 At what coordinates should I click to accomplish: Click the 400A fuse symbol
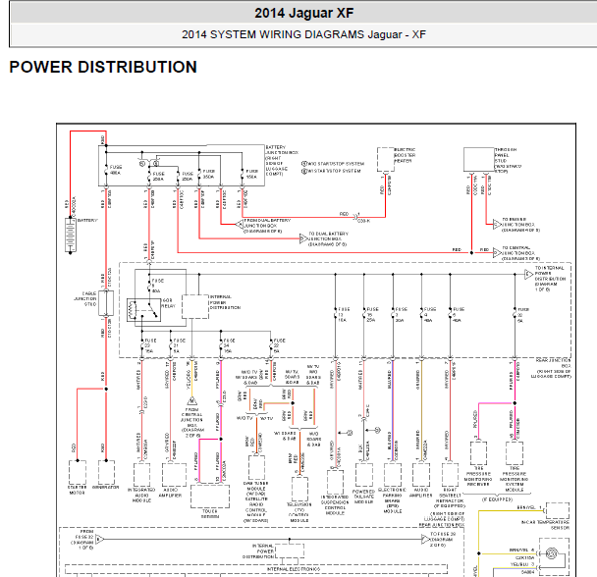point(106,170)
